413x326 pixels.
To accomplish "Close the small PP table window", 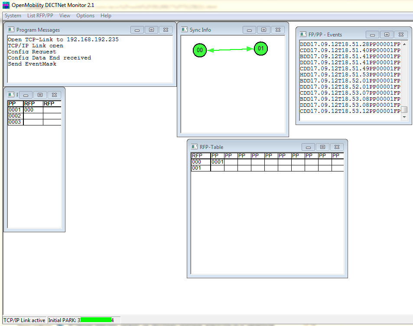I will [54, 95].
